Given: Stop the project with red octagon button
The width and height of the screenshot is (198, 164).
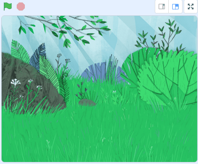Looking at the screenshot, I should (x=21, y=6).
